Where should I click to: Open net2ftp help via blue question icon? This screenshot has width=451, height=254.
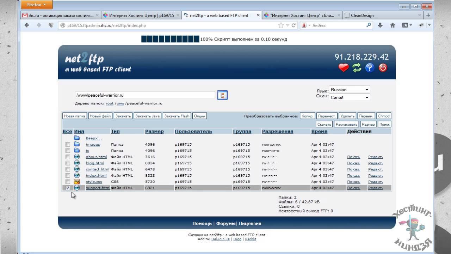click(x=370, y=68)
